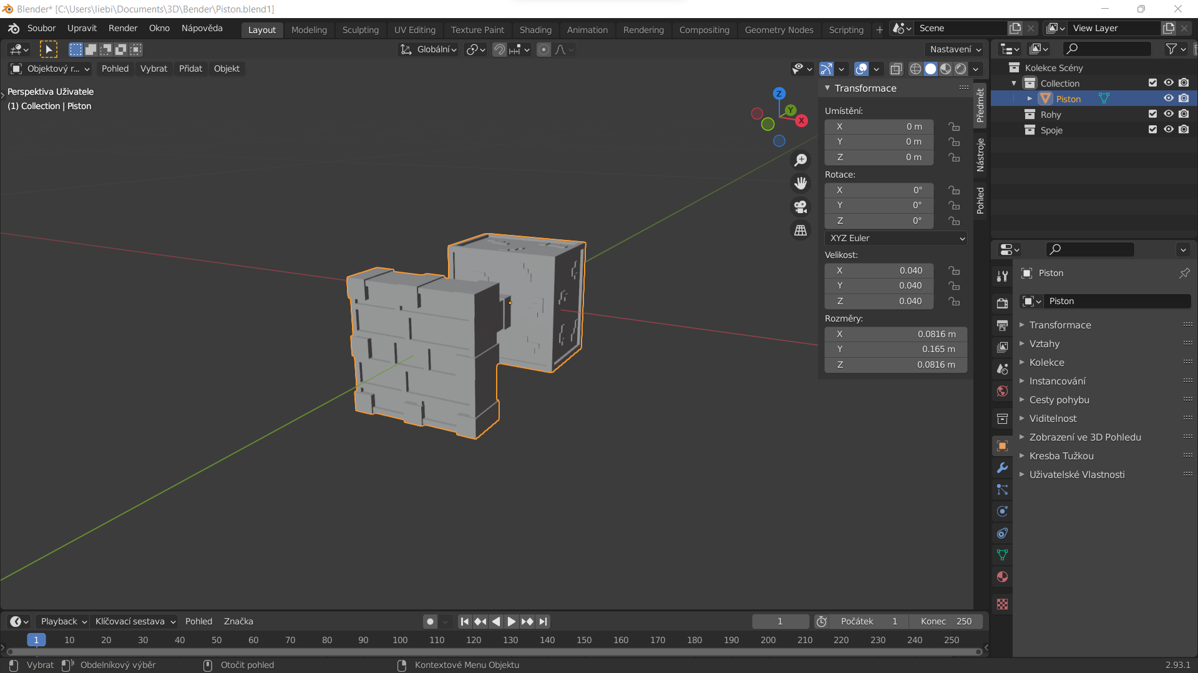The width and height of the screenshot is (1198, 673).
Task: Select the Object Properties tab icon
Action: click(1002, 446)
